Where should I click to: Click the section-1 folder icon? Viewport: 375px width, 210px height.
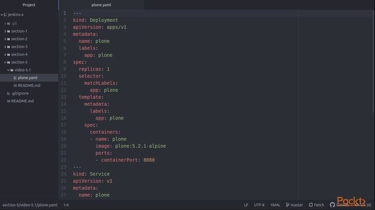point(9,31)
